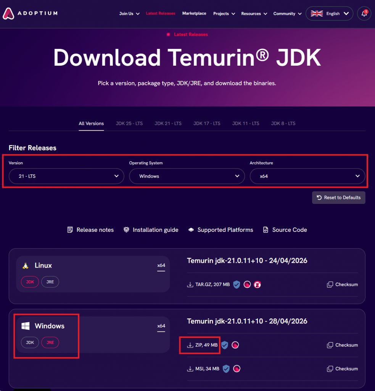The image size is (375, 391).
Task: Download the ZIP, 49 MB file
Action: [x=203, y=345]
